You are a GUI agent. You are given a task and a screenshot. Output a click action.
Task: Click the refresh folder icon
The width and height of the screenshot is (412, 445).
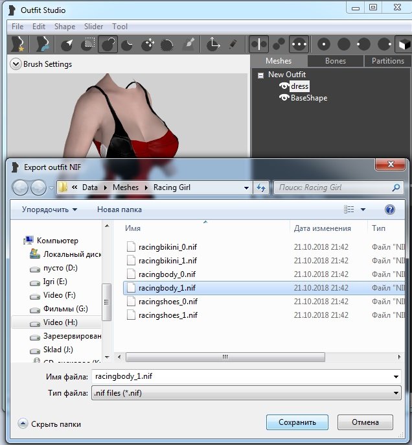261,187
